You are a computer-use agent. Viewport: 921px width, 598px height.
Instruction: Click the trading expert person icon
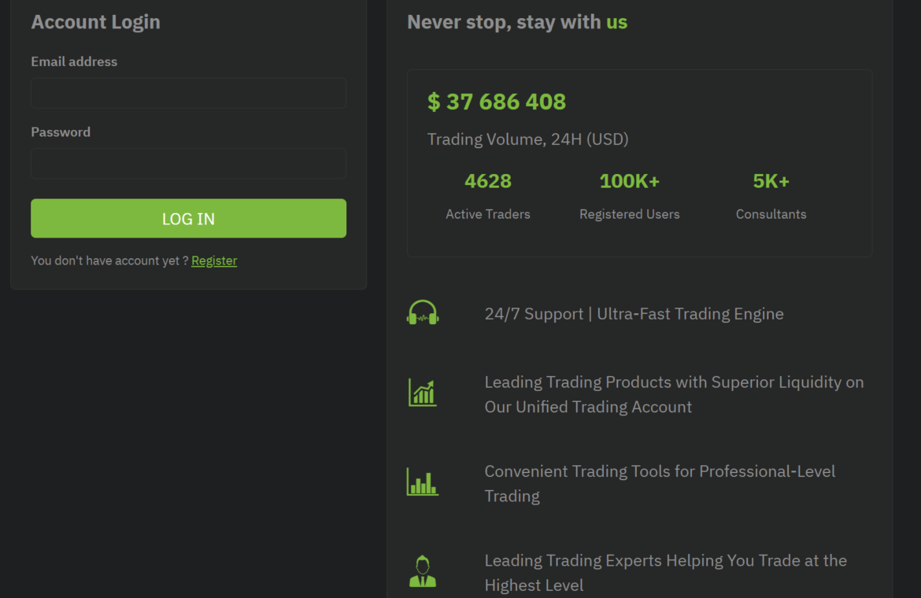423,571
